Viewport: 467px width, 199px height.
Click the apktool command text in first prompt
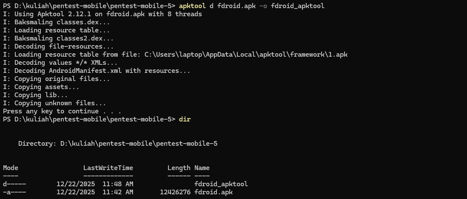pos(192,6)
